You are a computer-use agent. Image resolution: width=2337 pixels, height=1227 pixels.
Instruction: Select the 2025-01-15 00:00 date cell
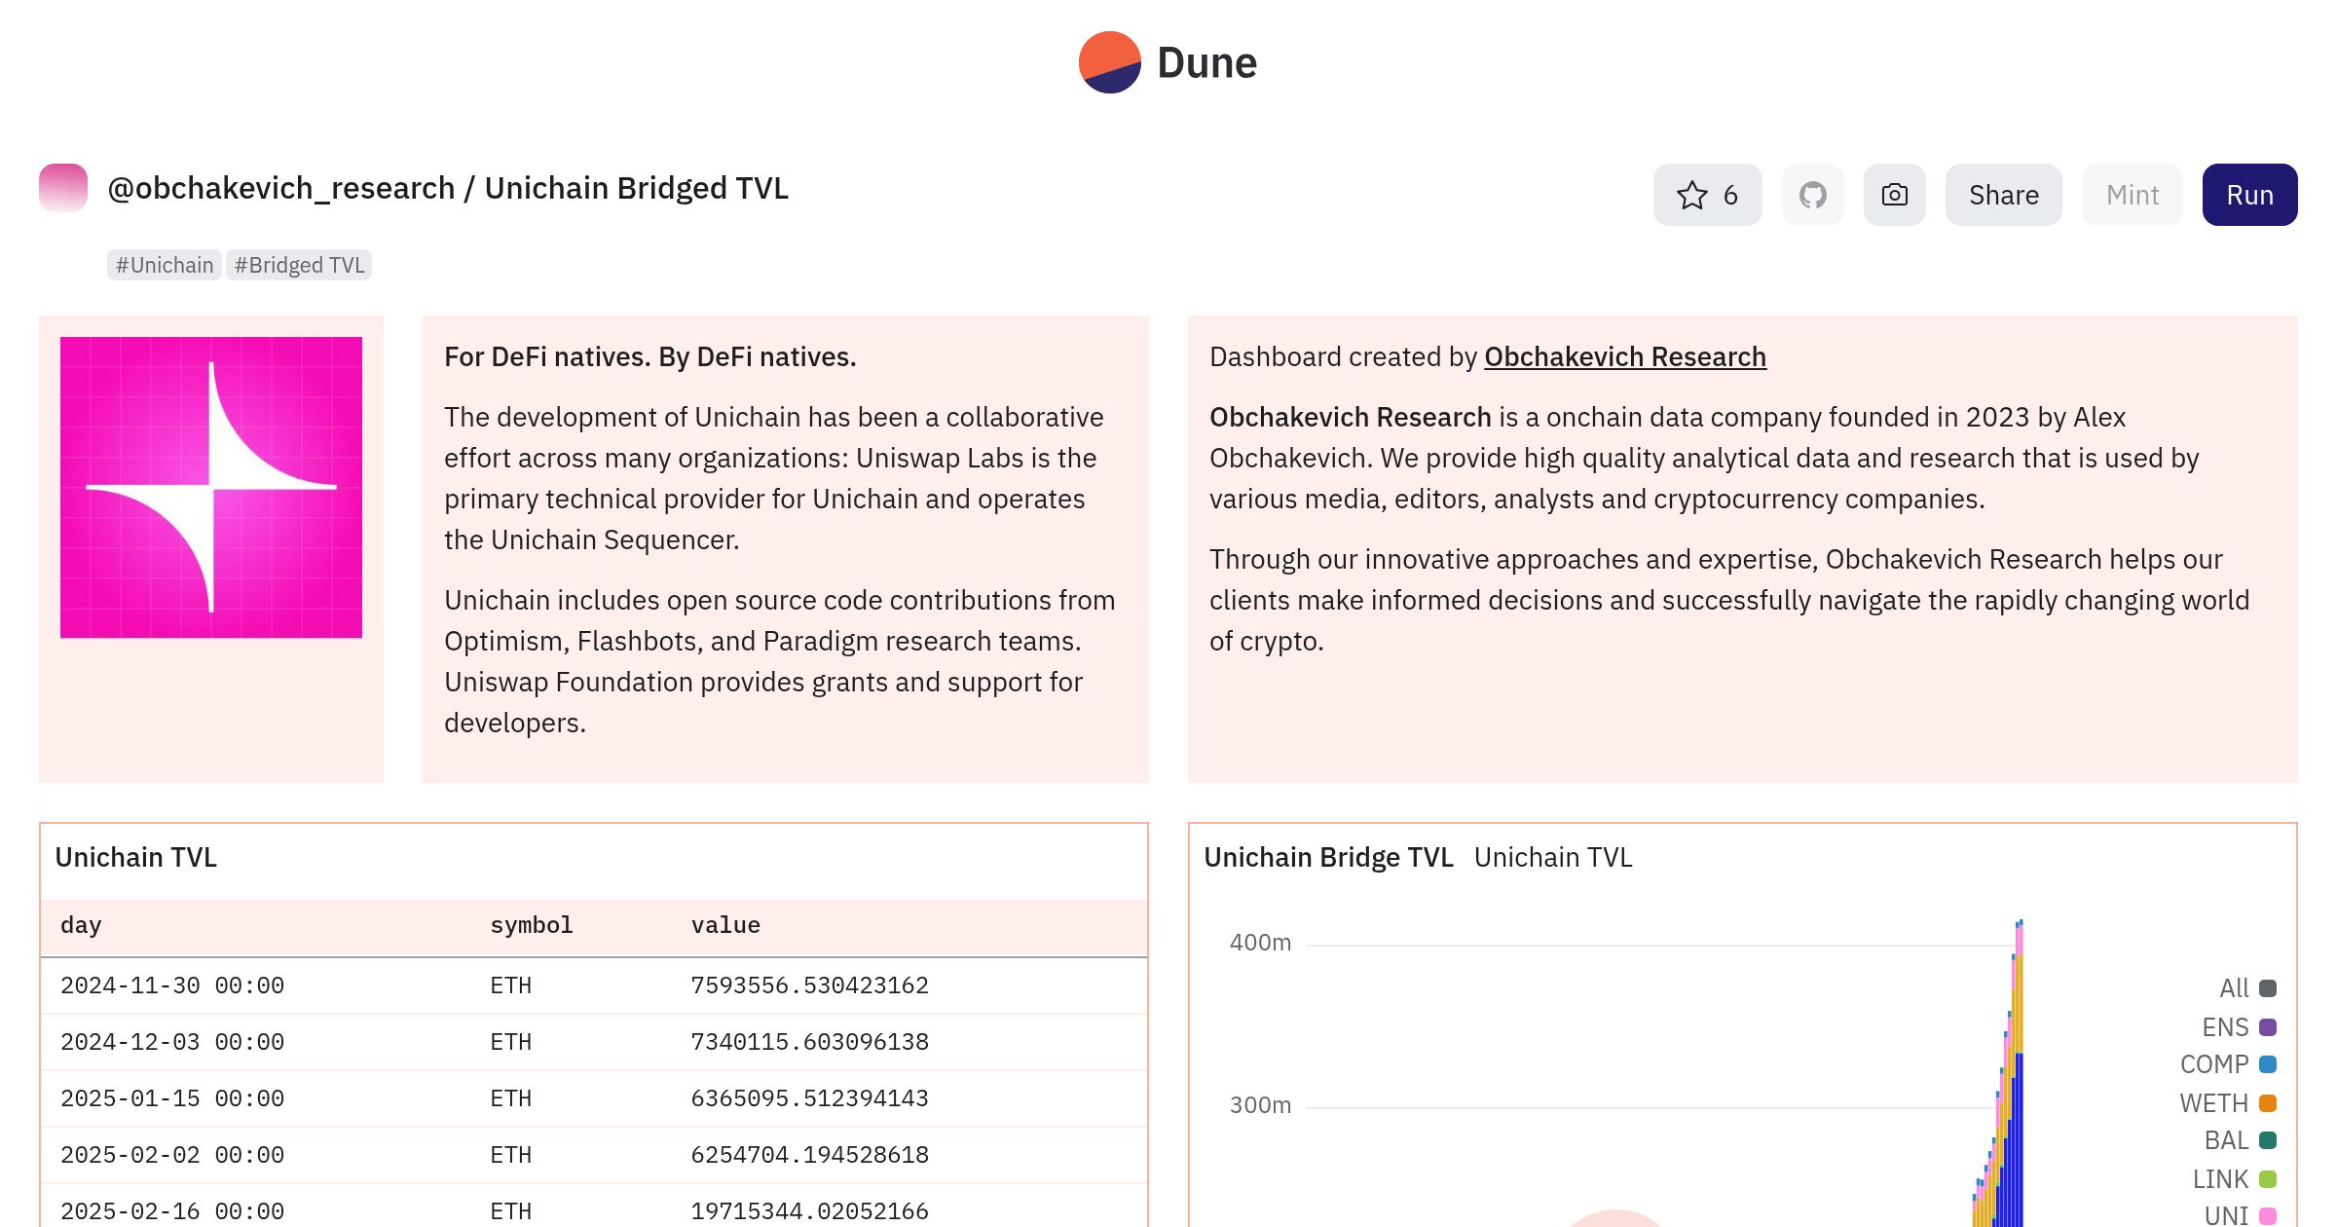(172, 1098)
